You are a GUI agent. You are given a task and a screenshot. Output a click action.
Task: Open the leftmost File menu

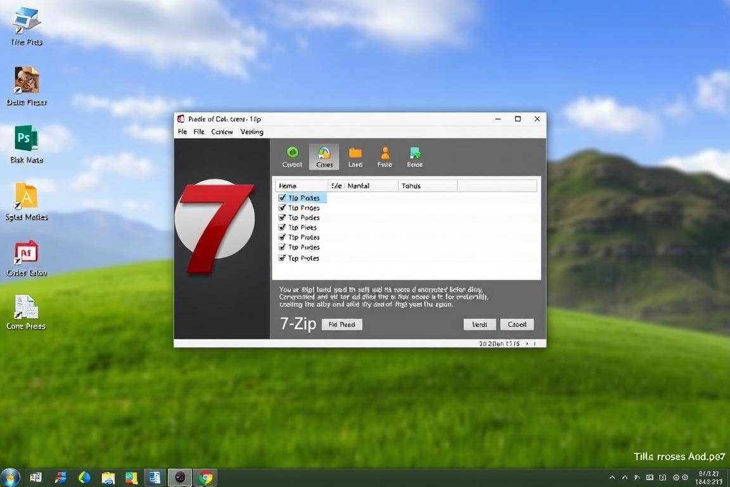(182, 132)
